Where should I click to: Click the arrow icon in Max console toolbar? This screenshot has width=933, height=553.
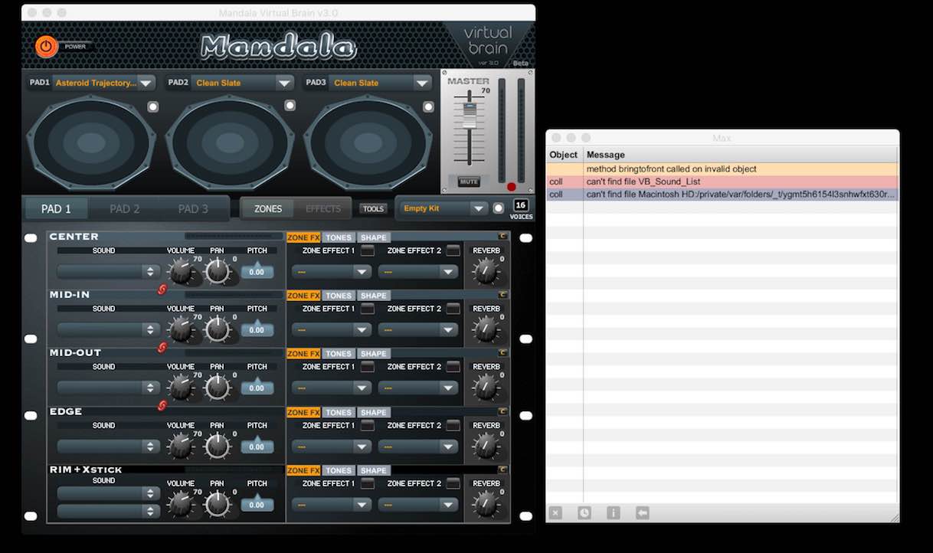[x=642, y=513]
